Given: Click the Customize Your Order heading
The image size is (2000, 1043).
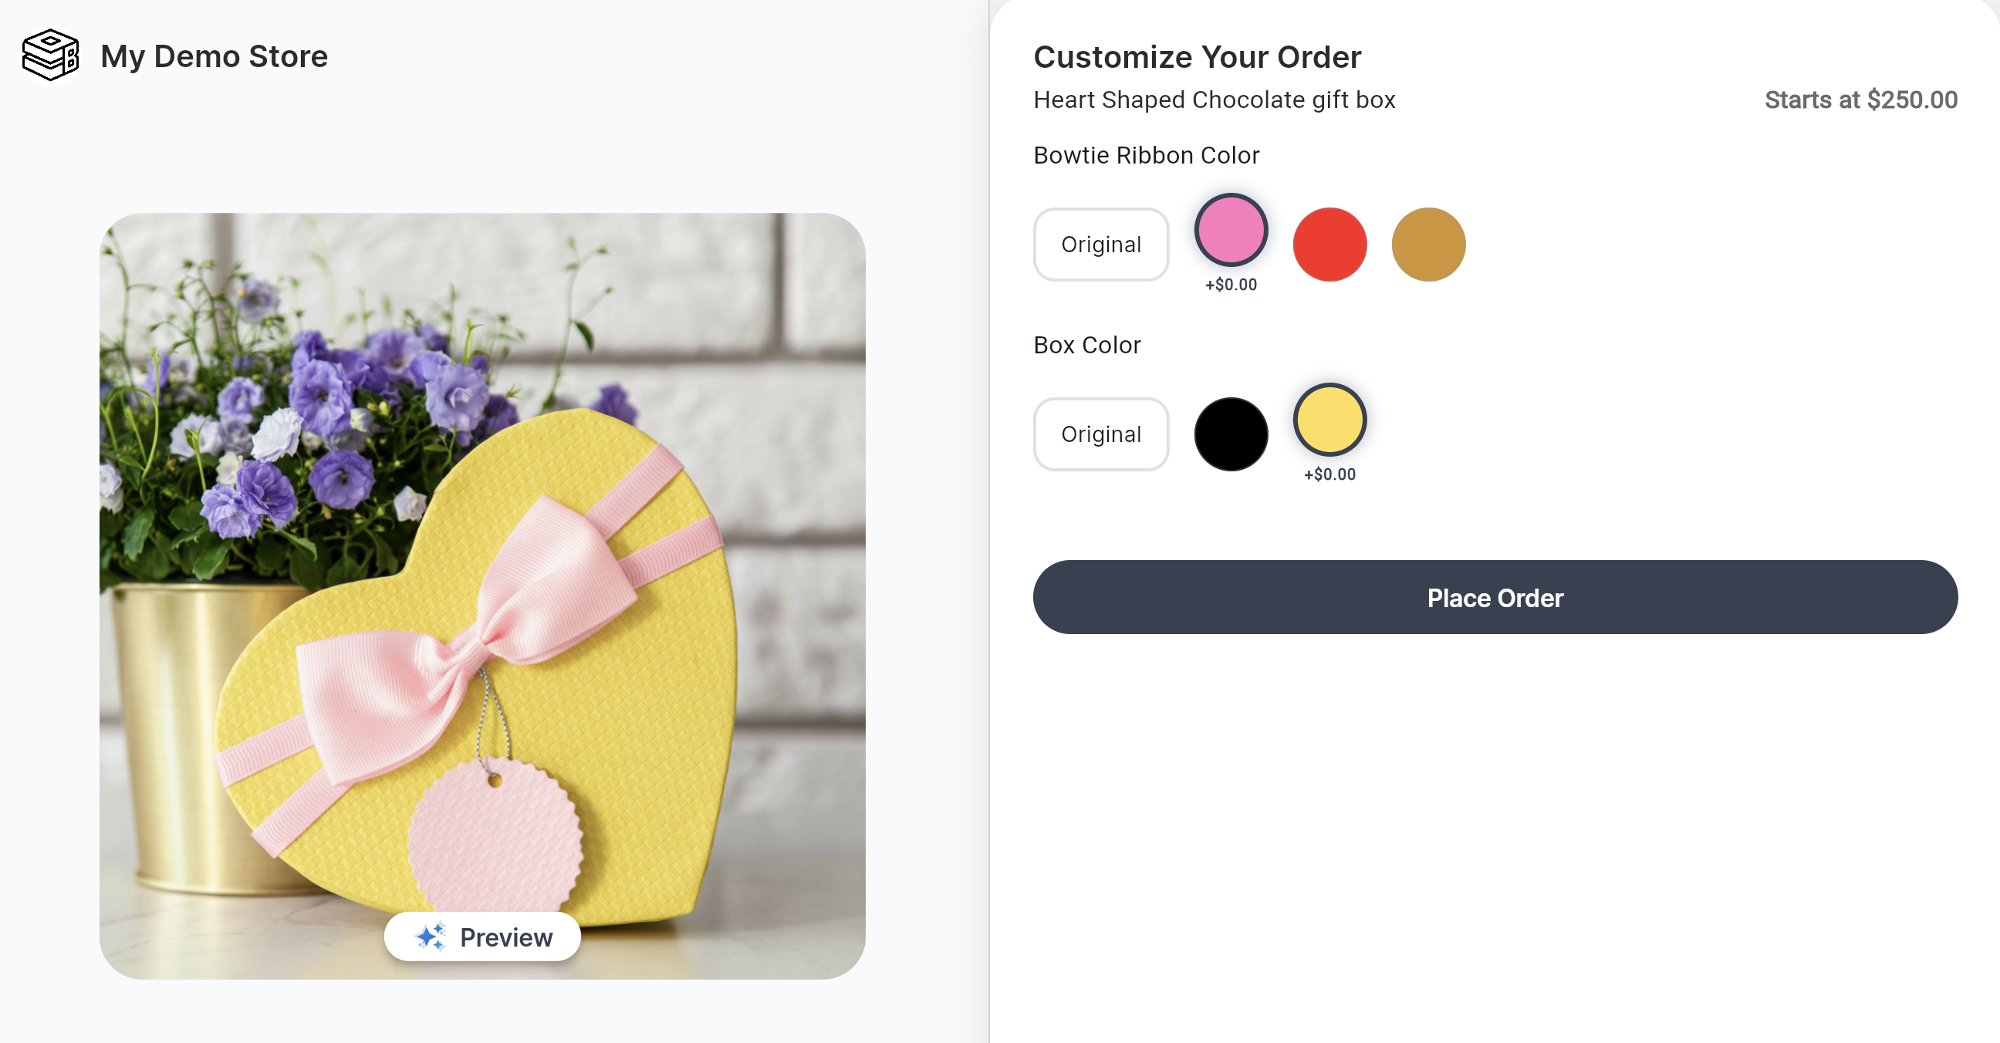Looking at the screenshot, I should tap(1197, 56).
